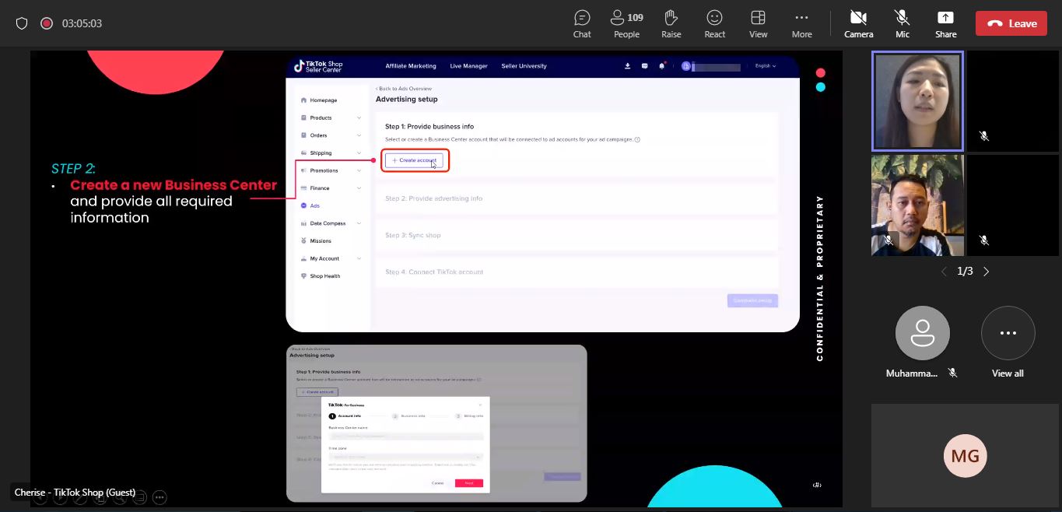Open Missions in the Seller Center sidebar

click(317, 241)
